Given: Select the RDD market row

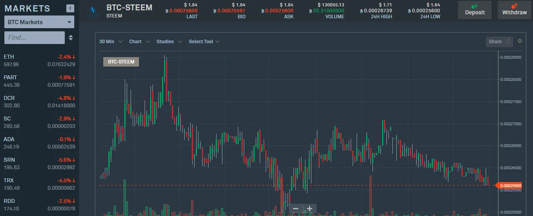Looking at the screenshot, I should [x=40, y=204].
